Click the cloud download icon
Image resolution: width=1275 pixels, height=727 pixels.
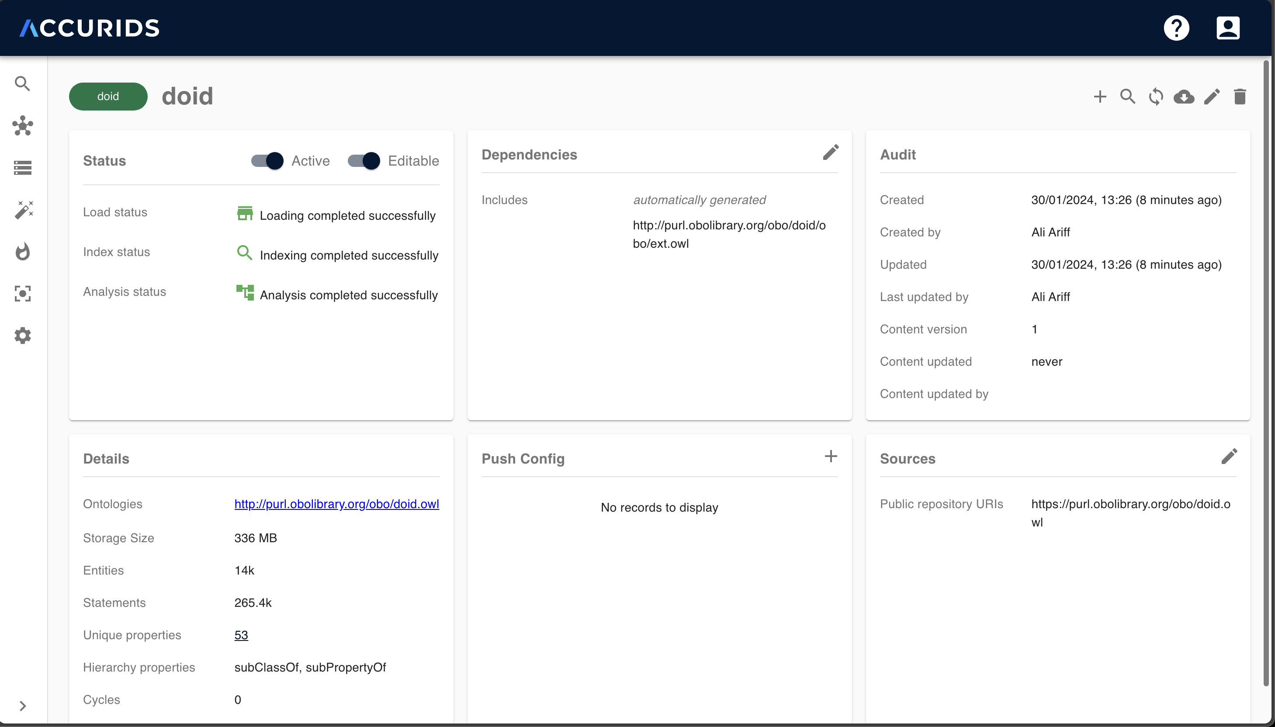coord(1184,97)
